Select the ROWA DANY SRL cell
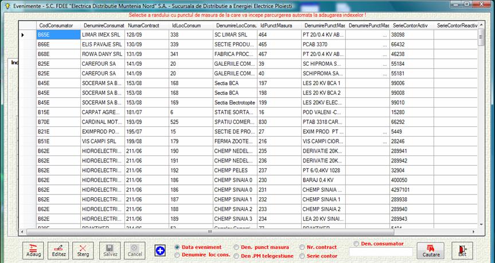Screen dimensions: 495x263 (x=103, y=54)
